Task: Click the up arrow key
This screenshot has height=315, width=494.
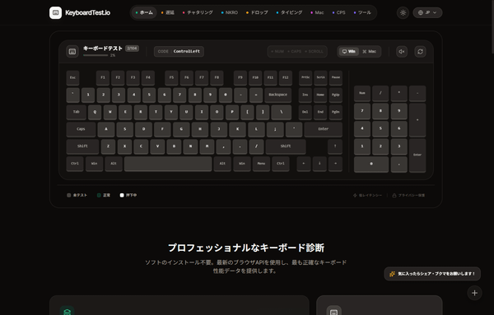Action: coord(335,146)
